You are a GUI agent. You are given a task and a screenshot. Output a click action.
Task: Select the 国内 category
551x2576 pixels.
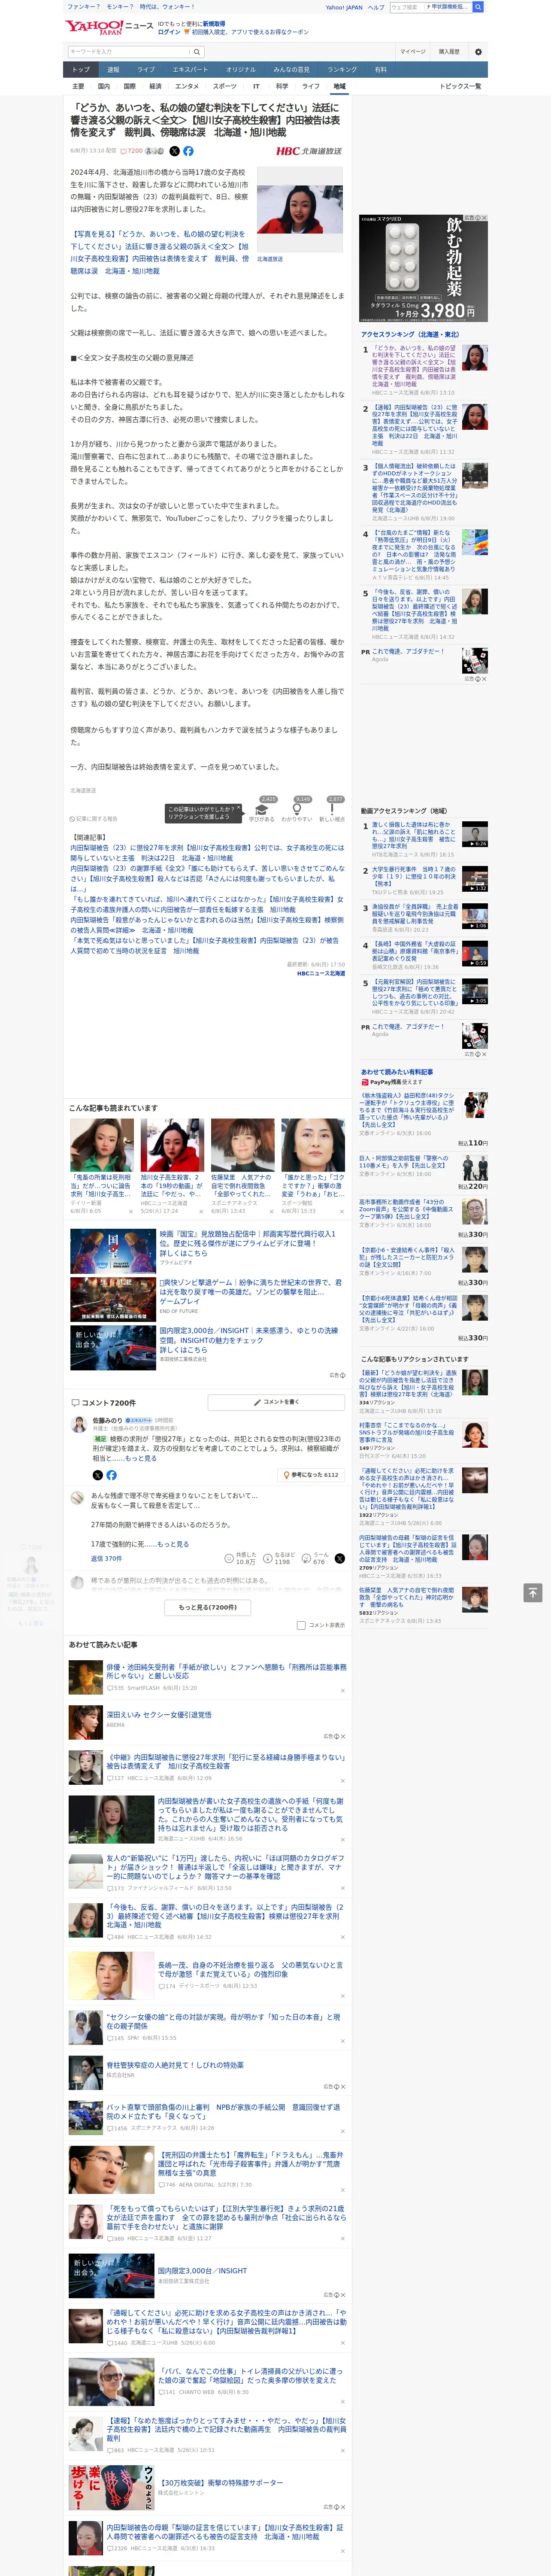[x=103, y=86]
